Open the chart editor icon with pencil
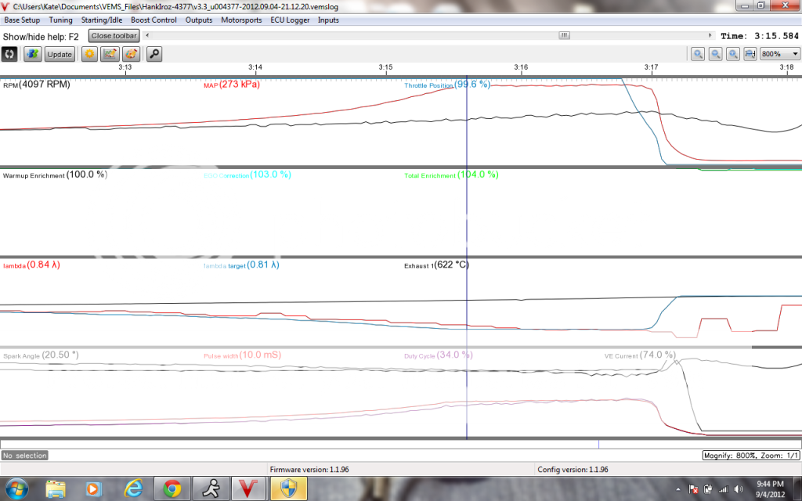 pyautogui.click(x=110, y=54)
